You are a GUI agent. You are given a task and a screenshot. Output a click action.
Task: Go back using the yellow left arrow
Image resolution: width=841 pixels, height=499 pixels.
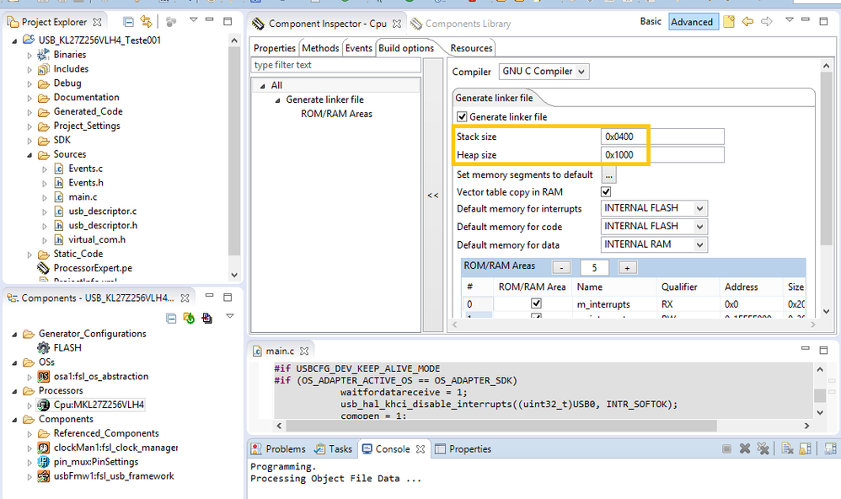tap(747, 21)
